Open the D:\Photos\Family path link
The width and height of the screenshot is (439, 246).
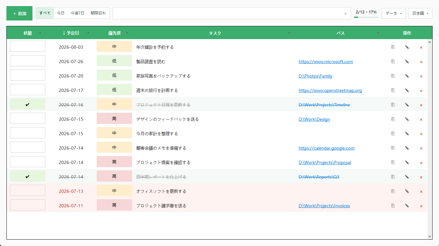[x=315, y=76]
